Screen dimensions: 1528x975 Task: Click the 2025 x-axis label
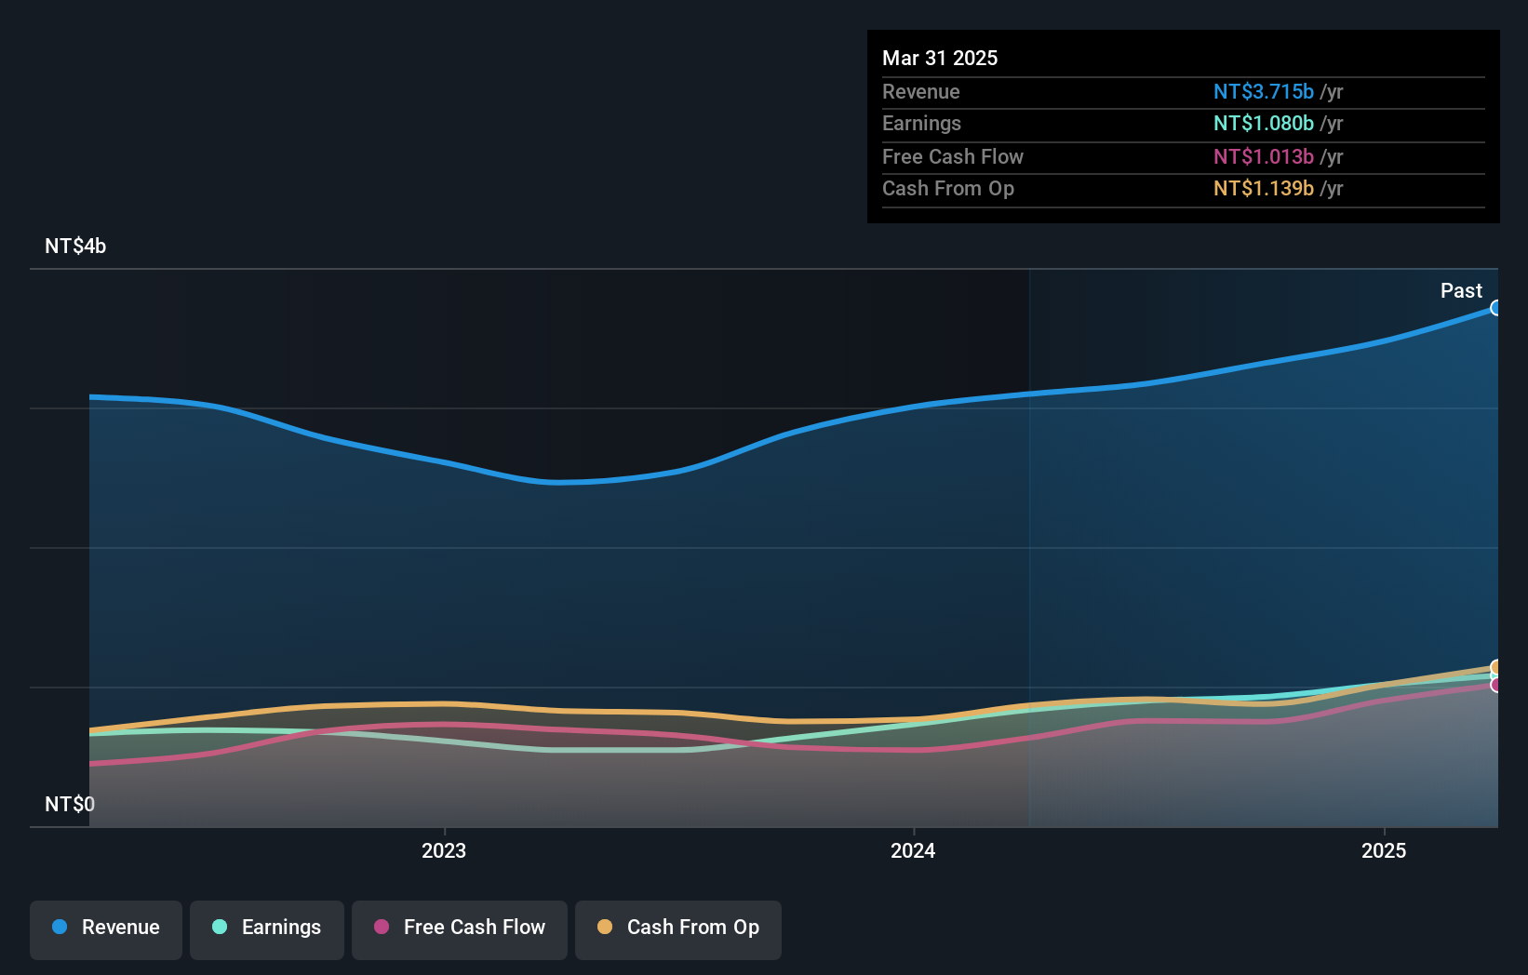click(1384, 850)
